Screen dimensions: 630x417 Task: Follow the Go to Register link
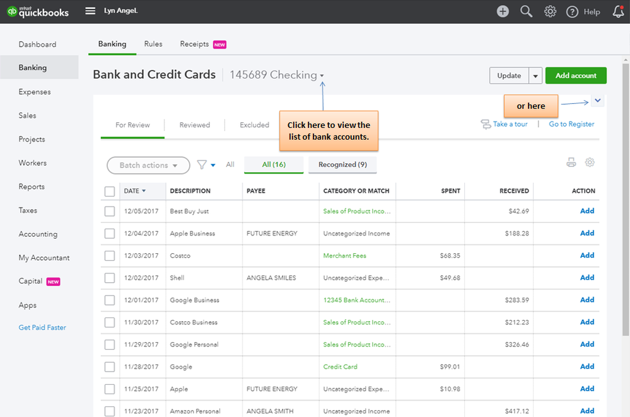pyautogui.click(x=571, y=124)
